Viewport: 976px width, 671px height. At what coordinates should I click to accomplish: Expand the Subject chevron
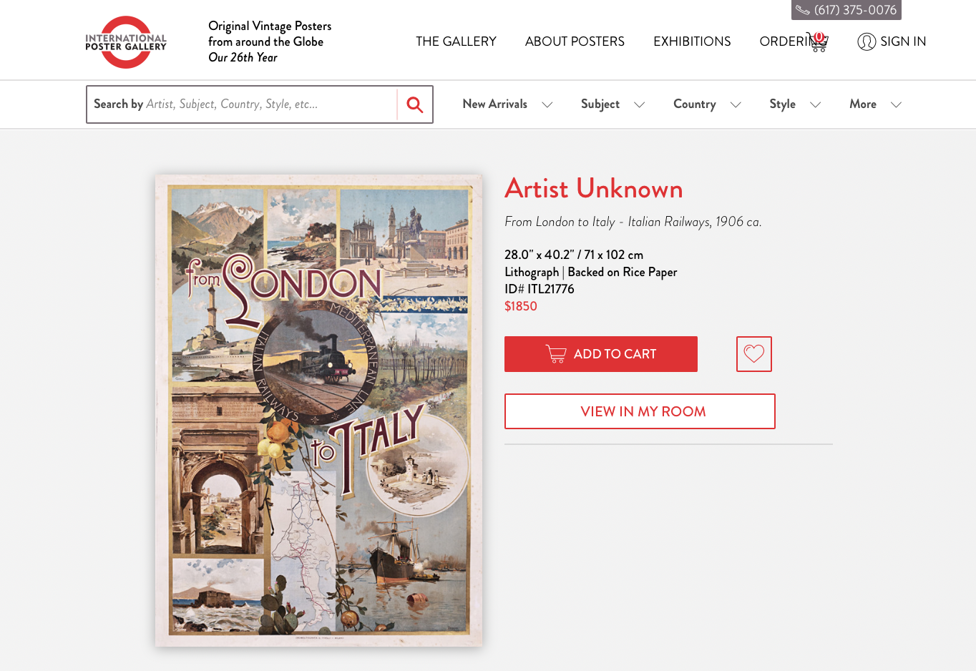point(640,104)
